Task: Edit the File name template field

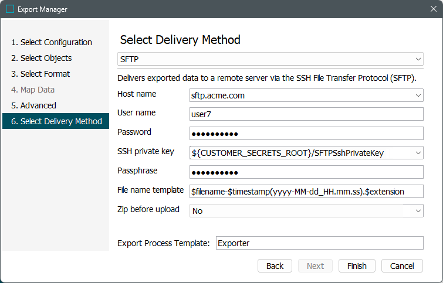Action: pyautogui.click(x=306, y=192)
